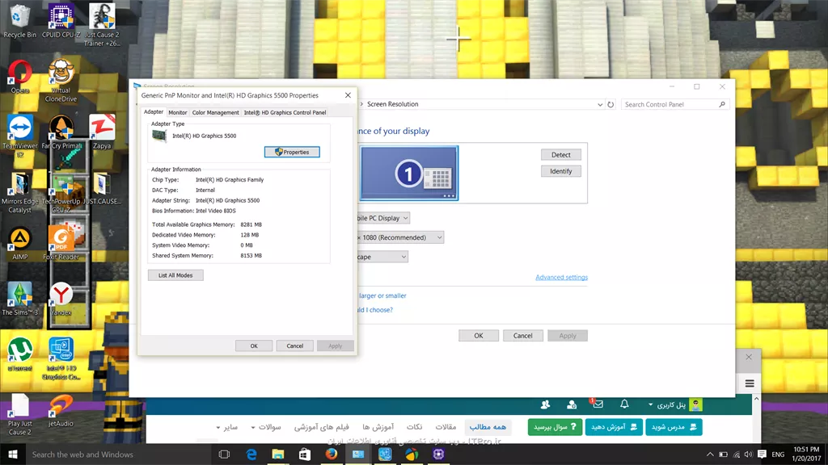Click the website's hamburger menu icon
The width and height of the screenshot is (828, 465).
(x=750, y=383)
